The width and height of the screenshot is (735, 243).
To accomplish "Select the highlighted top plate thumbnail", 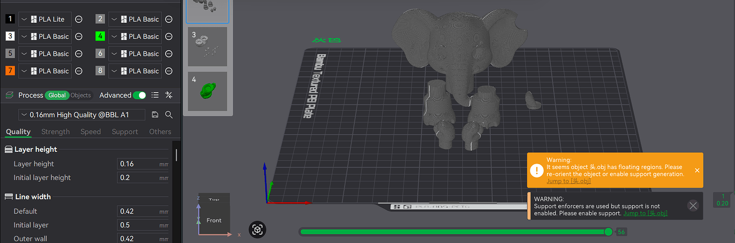I will (208, 11).
